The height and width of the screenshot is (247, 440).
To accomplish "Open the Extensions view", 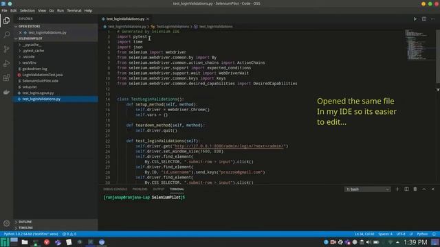I will pyautogui.click(x=6, y=78).
